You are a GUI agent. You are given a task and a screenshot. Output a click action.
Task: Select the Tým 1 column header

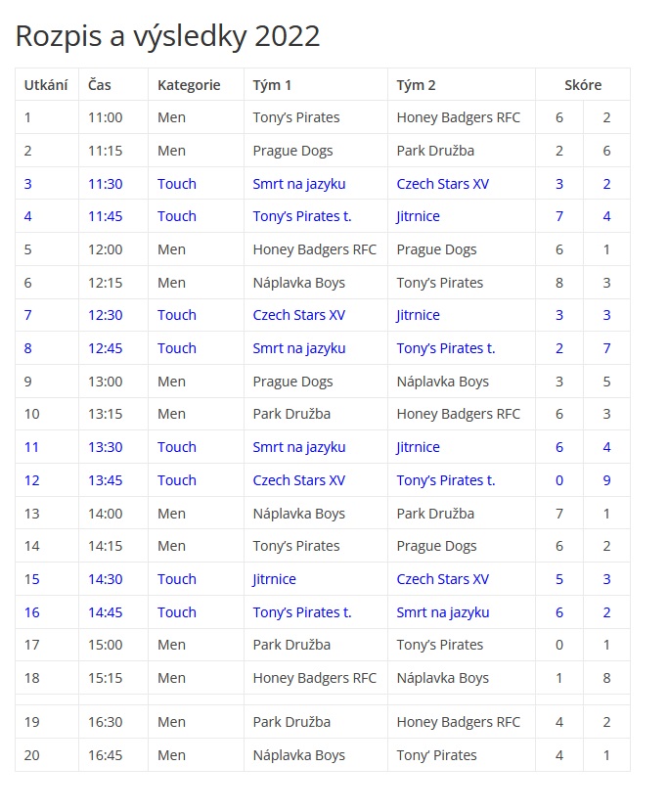click(272, 85)
